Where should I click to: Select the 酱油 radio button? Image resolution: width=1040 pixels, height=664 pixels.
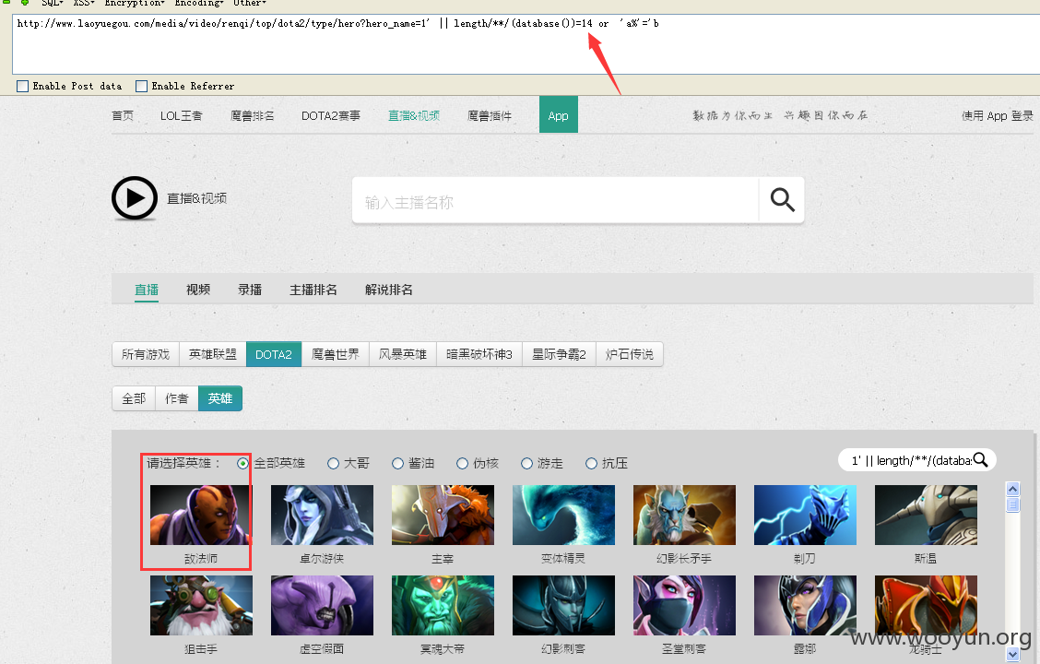[398, 463]
